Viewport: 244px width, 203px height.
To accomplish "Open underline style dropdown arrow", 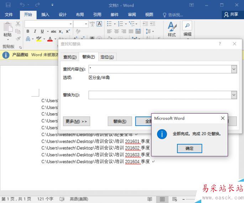I will 48,31.
